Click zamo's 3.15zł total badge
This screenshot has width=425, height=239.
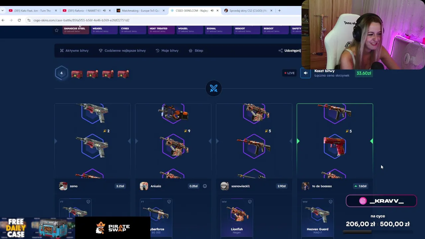(120, 186)
